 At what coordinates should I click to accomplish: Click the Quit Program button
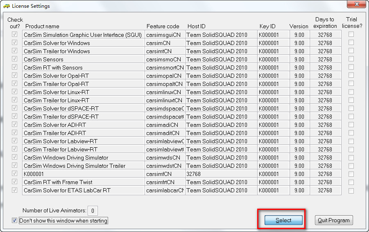pyautogui.click(x=334, y=220)
